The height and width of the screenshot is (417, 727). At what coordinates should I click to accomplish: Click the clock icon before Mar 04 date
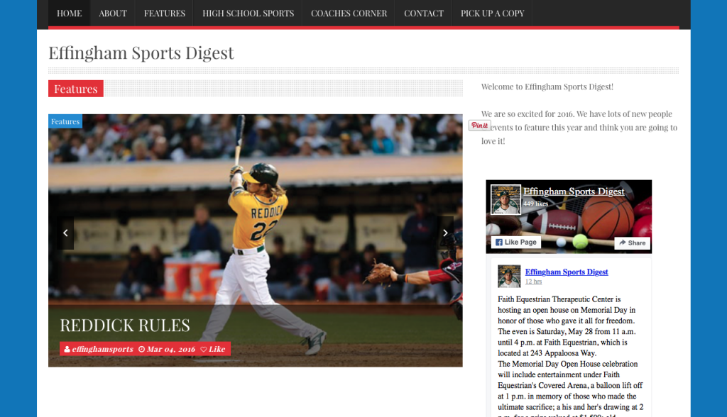point(143,348)
